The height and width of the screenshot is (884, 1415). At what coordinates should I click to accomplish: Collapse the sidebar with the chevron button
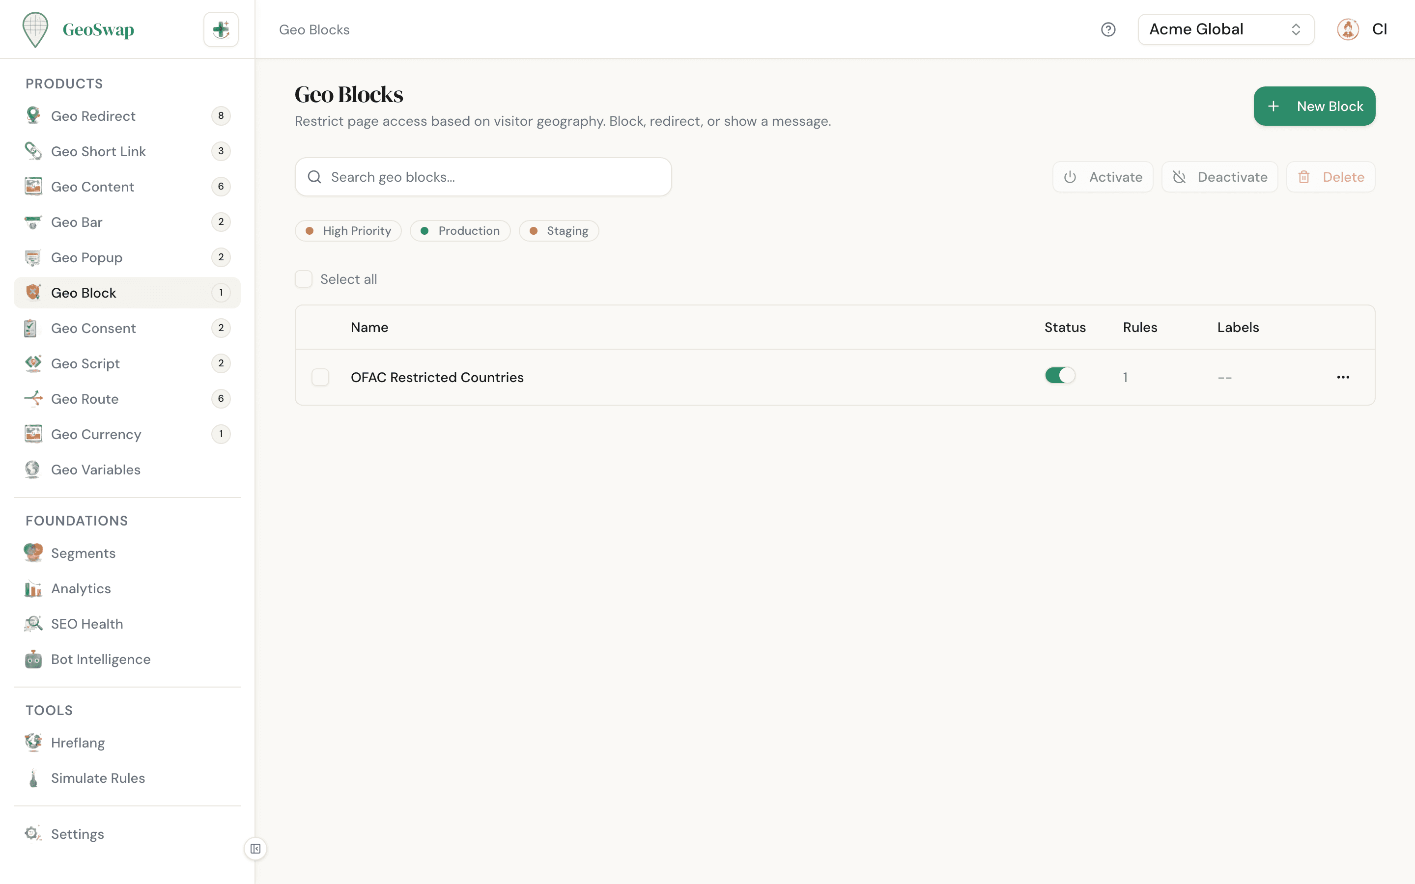click(255, 849)
